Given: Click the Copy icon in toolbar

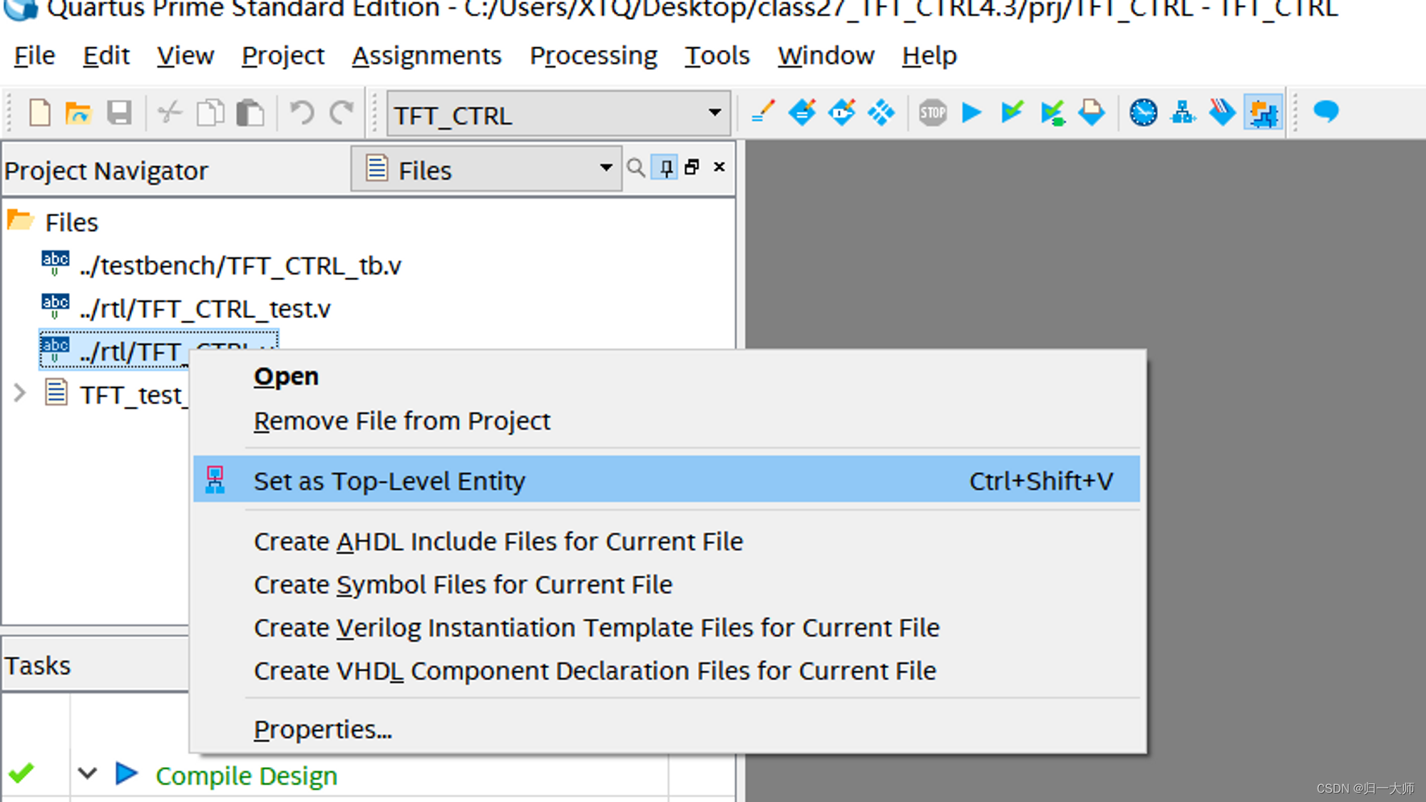Looking at the screenshot, I should (x=210, y=113).
